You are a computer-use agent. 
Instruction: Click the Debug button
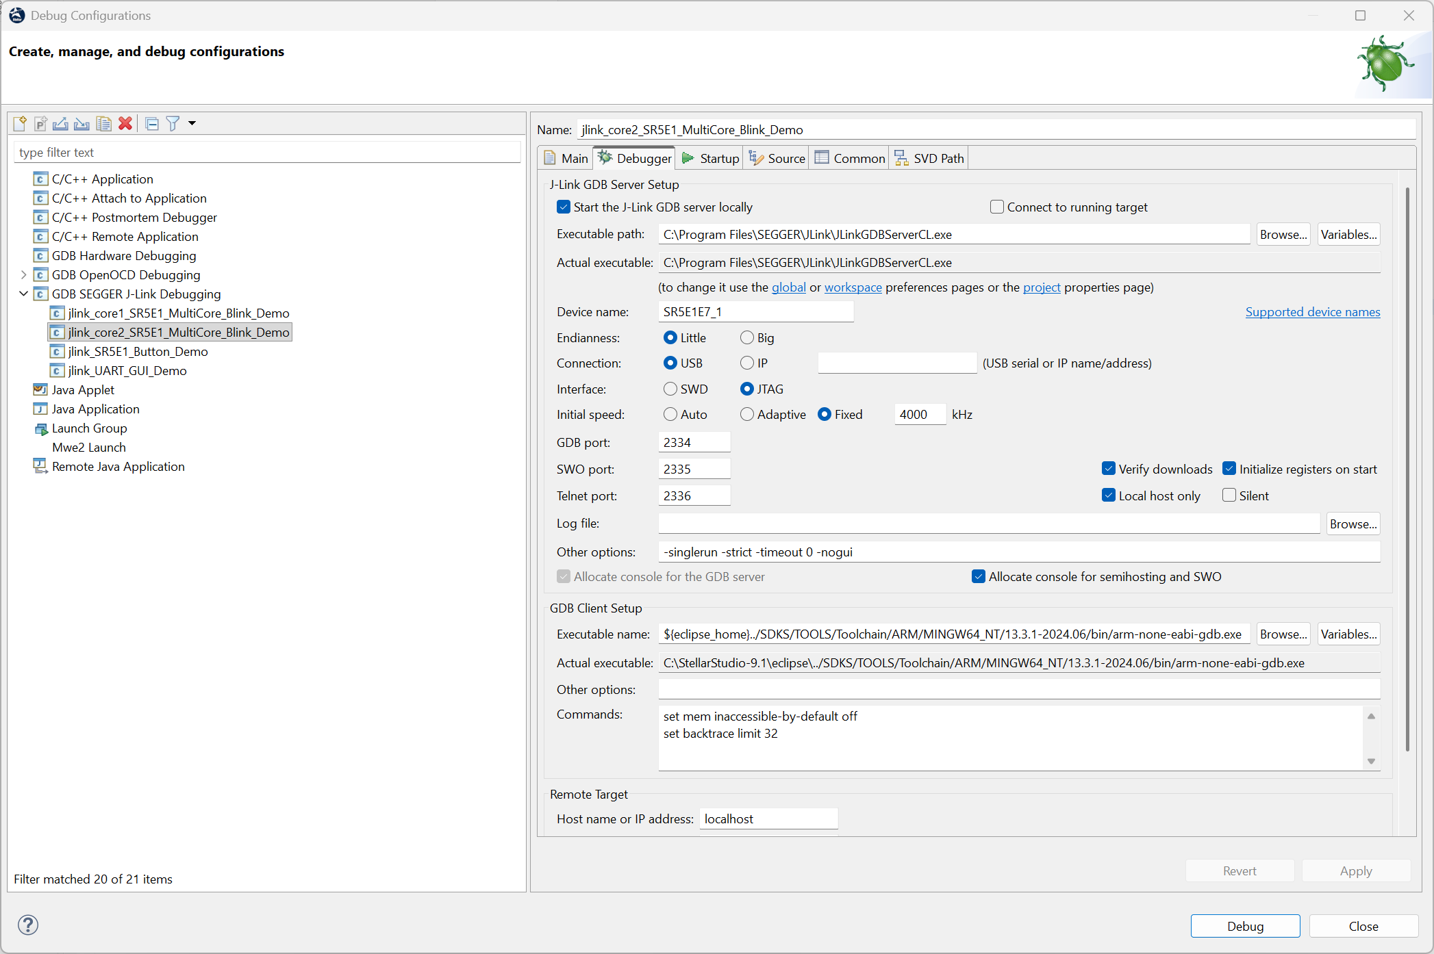(1245, 926)
